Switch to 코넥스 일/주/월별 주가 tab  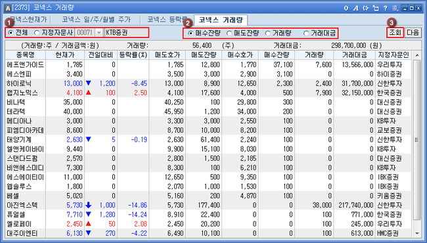[x=96, y=20]
